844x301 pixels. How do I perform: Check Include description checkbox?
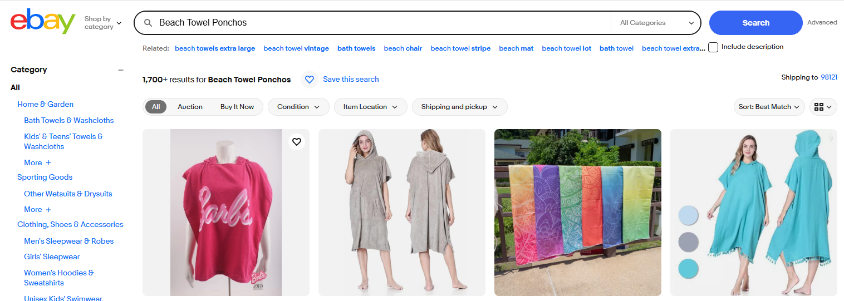713,47
